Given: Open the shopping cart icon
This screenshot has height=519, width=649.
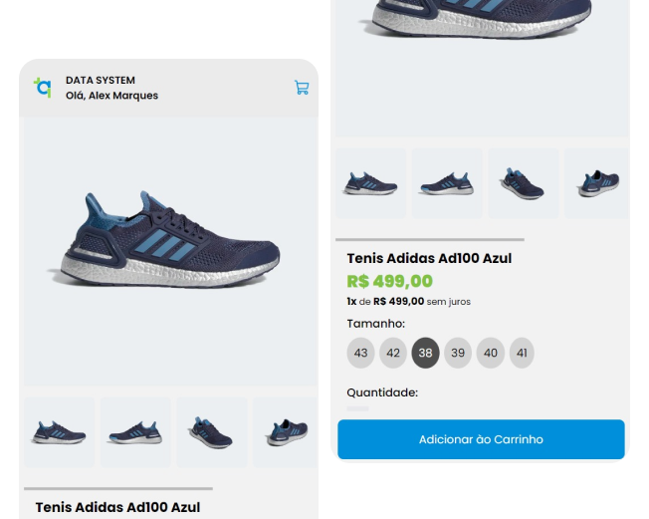Looking at the screenshot, I should coord(302,88).
